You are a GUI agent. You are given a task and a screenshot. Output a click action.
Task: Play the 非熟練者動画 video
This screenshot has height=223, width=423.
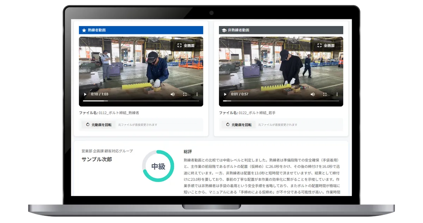(225, 94)
